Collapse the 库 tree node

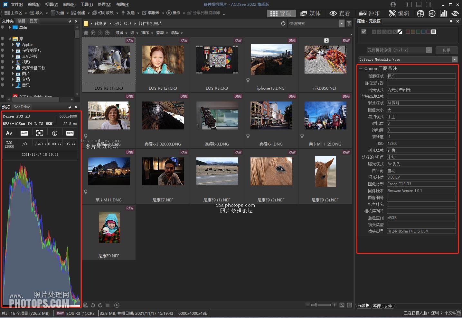(10, 39)
